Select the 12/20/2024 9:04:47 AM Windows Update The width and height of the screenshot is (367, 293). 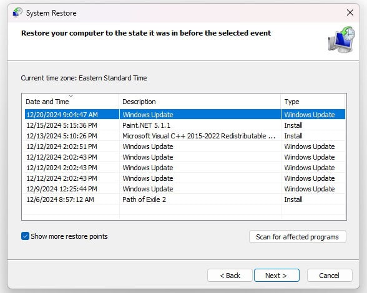tap(185, 115)
